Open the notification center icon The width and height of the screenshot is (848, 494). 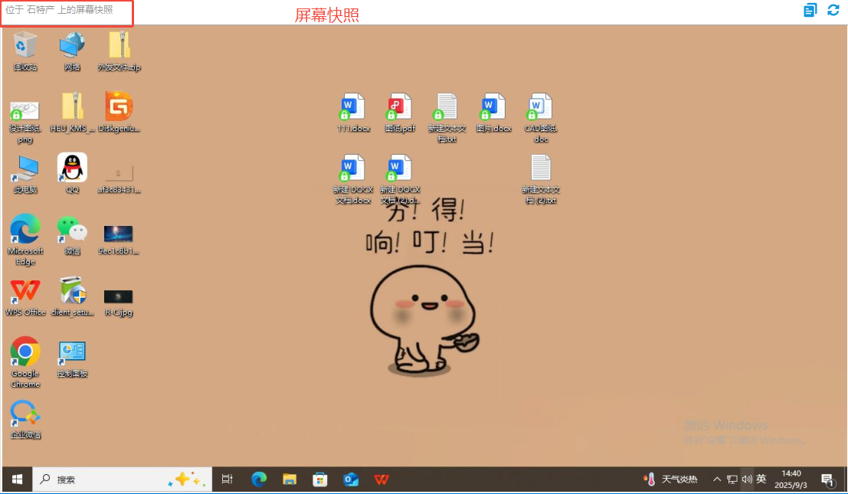point(827,479)
